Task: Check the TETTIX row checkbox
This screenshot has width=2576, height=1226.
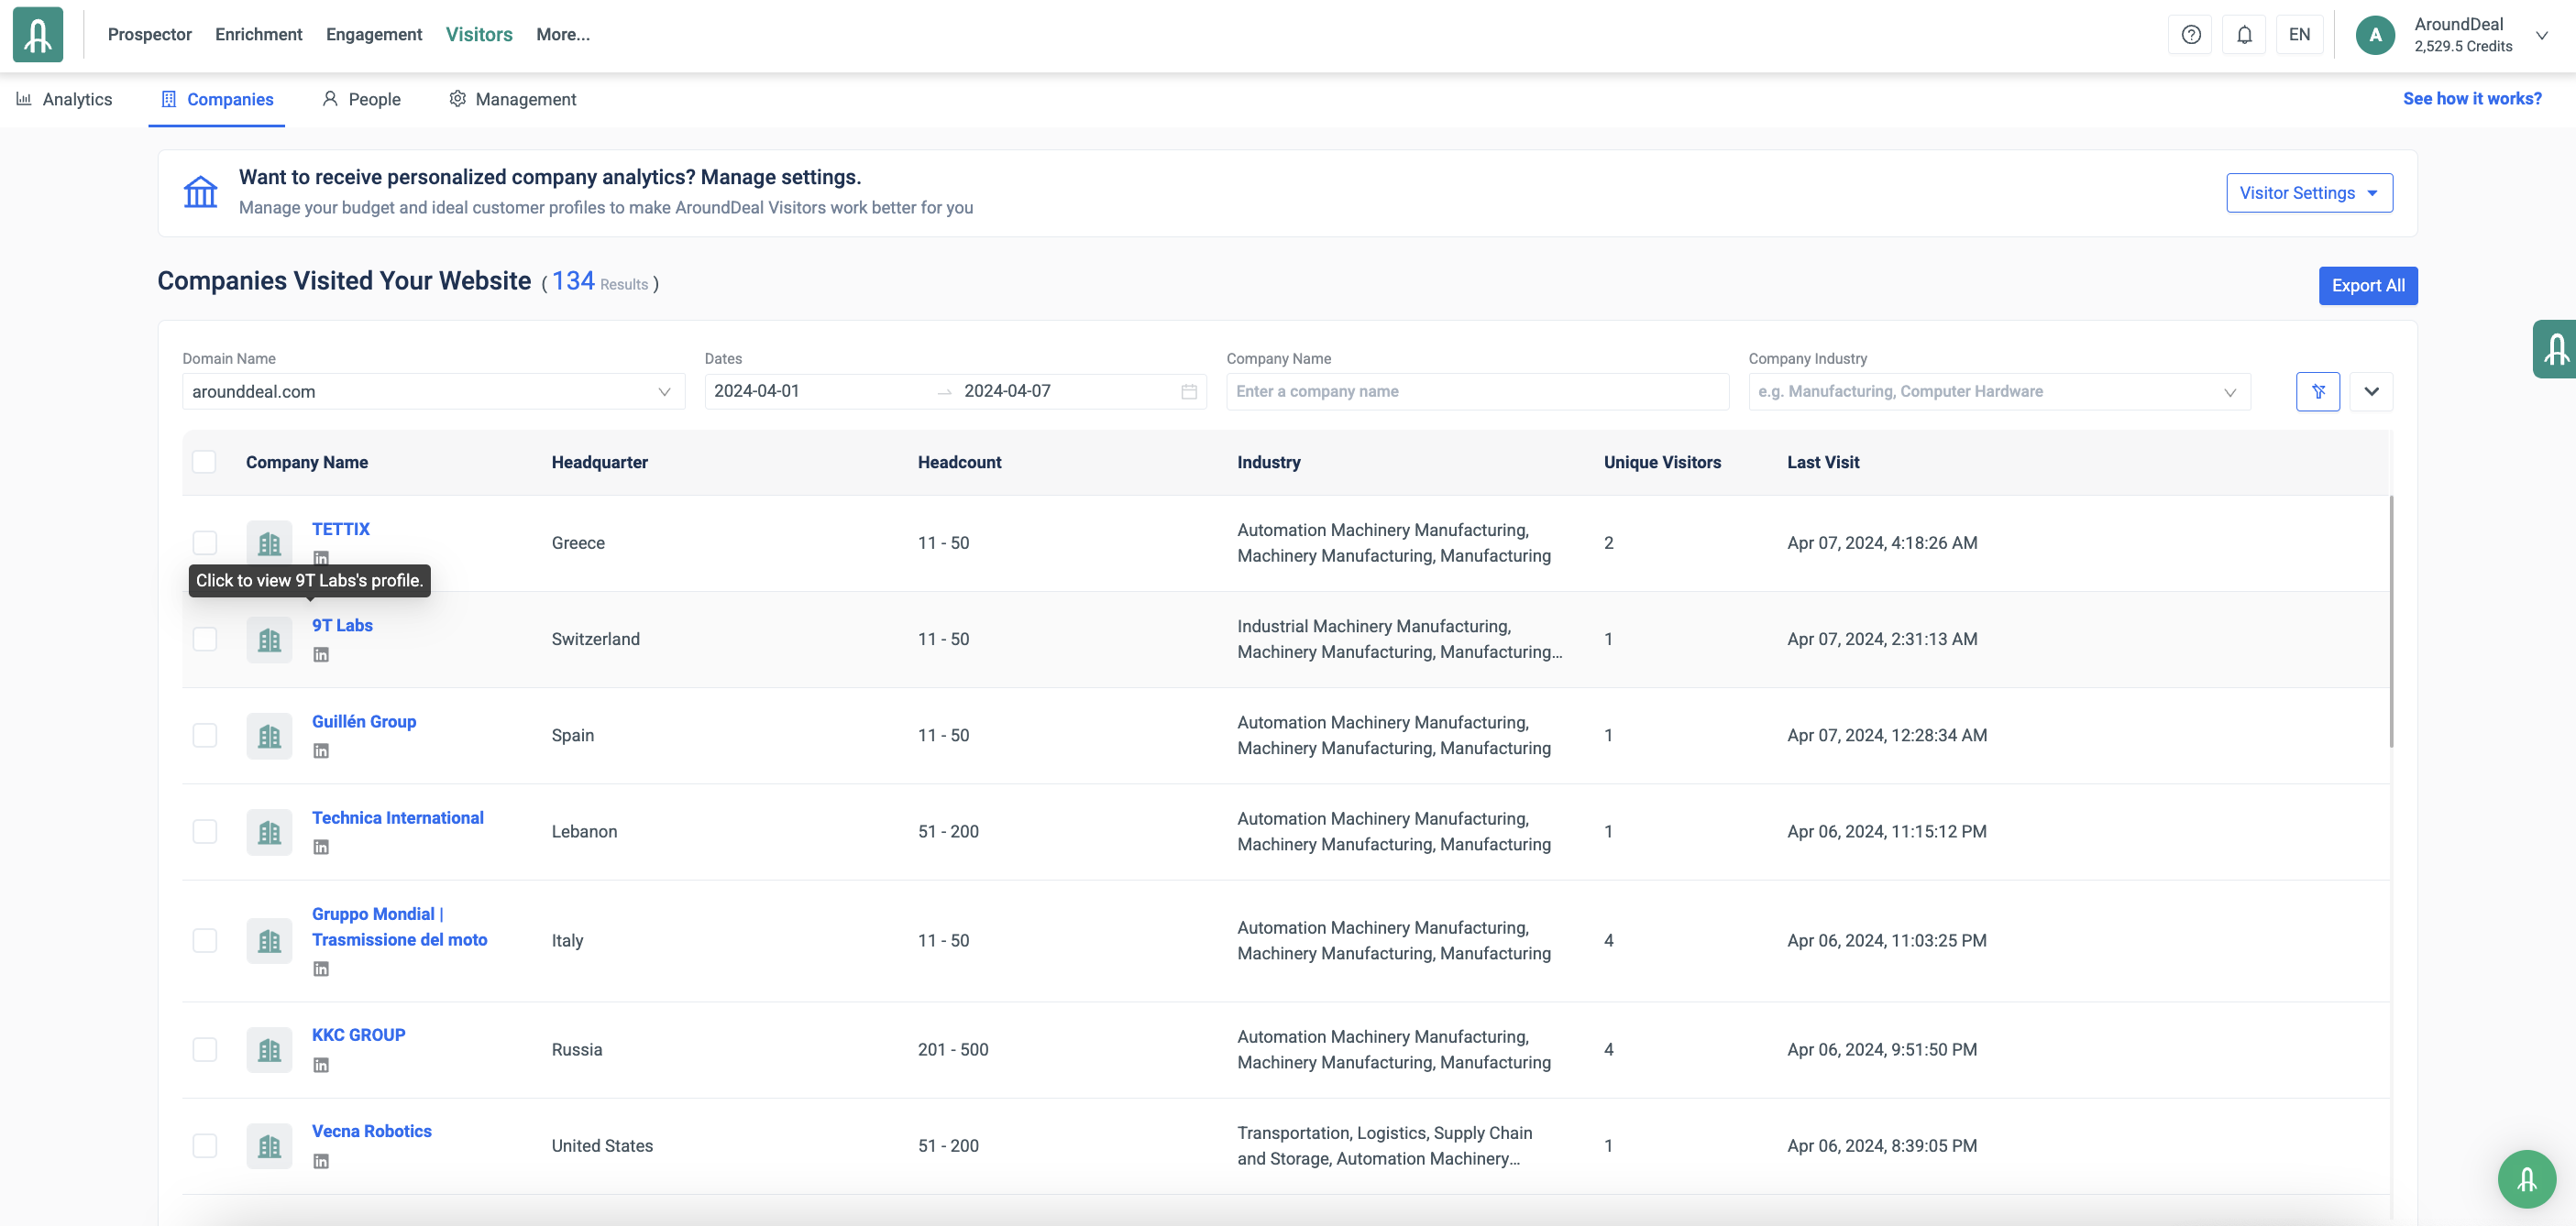Action: click(204, 542)
